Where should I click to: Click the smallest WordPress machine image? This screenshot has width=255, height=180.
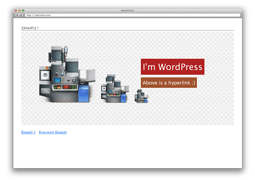pyautogui.click(x=142, y=96)
